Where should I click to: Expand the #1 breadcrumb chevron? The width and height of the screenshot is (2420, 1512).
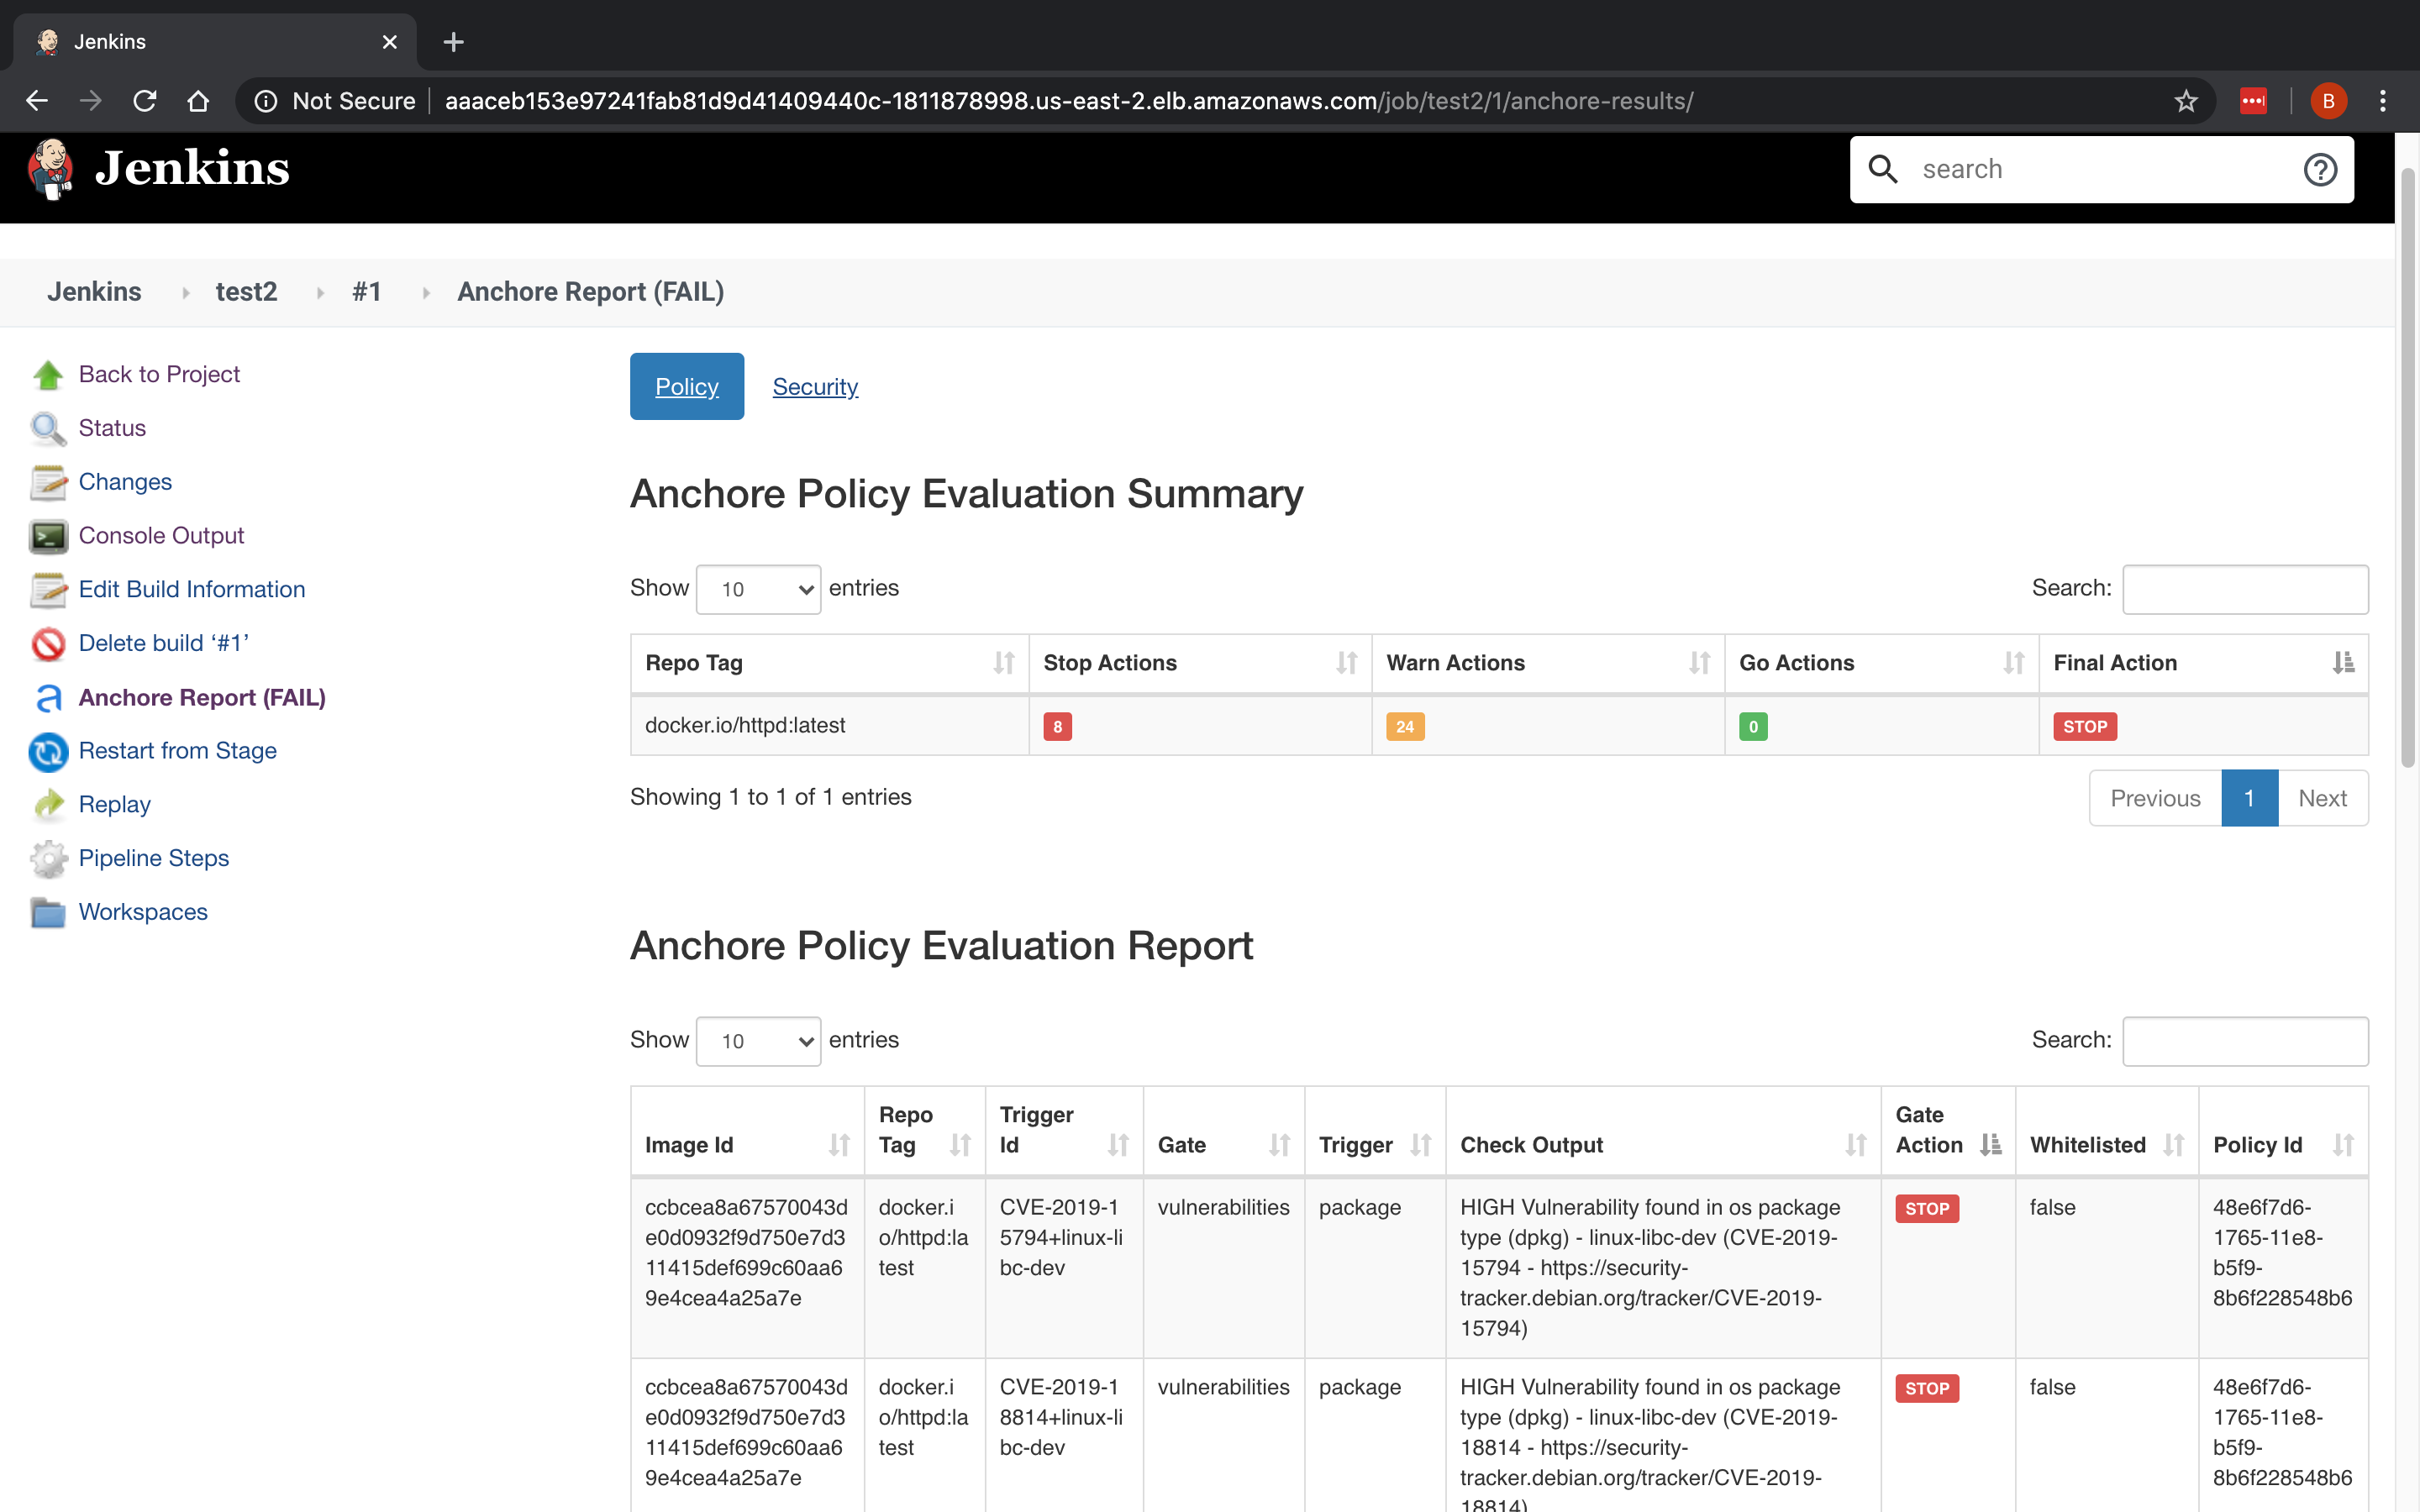[426, 293]
